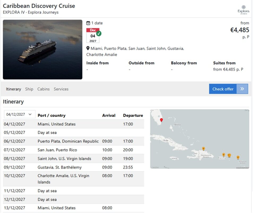Image resolution: width=254 pixels, height=213 pixels.
Task: Click the Inside from label
Action: point(97,63)
